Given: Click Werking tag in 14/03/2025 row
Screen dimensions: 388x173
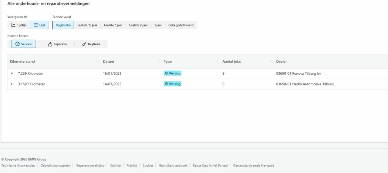Looking at the screenshot, I should click(x=172, y=84).
